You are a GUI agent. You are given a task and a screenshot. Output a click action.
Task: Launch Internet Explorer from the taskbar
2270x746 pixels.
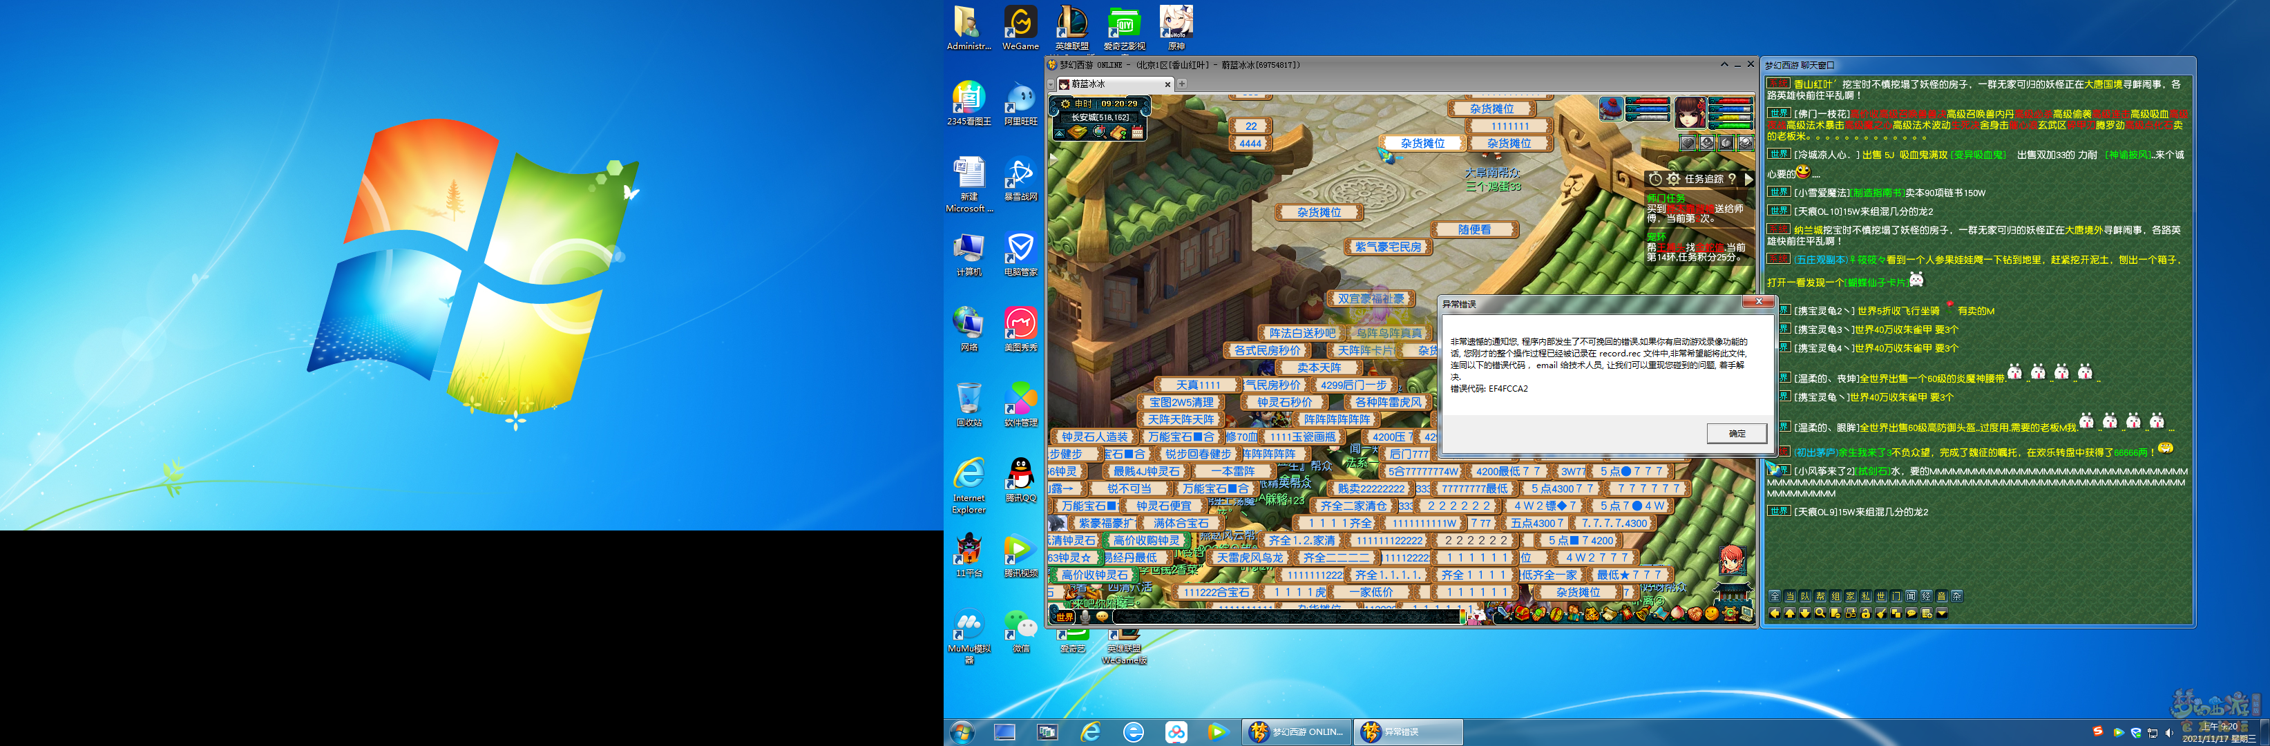1090,732
